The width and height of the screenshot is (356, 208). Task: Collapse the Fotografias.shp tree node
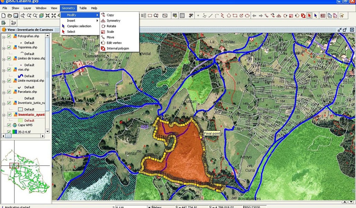tap(4, 37)
